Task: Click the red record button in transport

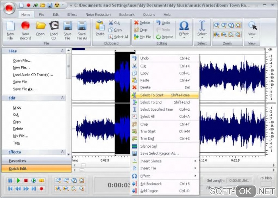Action: [x=42, y=188]
